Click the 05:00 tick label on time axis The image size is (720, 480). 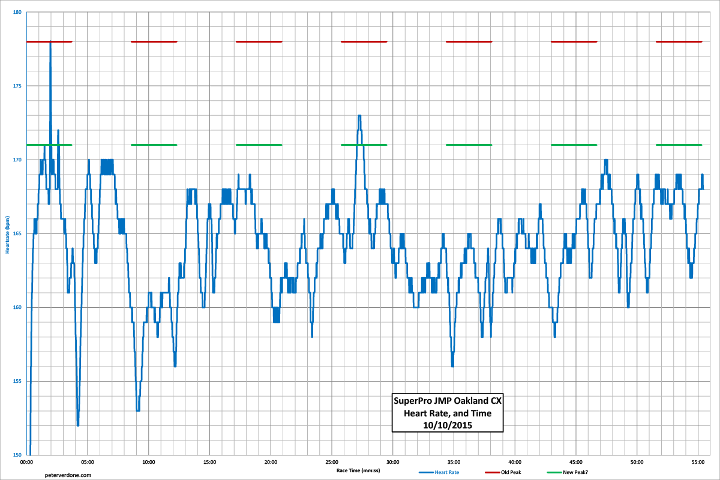(88, 463)
